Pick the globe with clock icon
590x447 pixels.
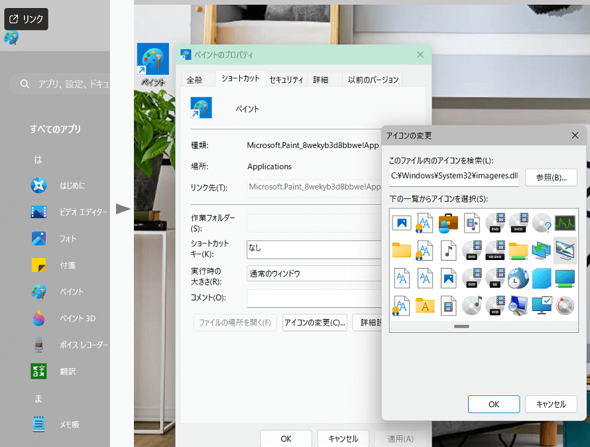click(x=518, y=279)
